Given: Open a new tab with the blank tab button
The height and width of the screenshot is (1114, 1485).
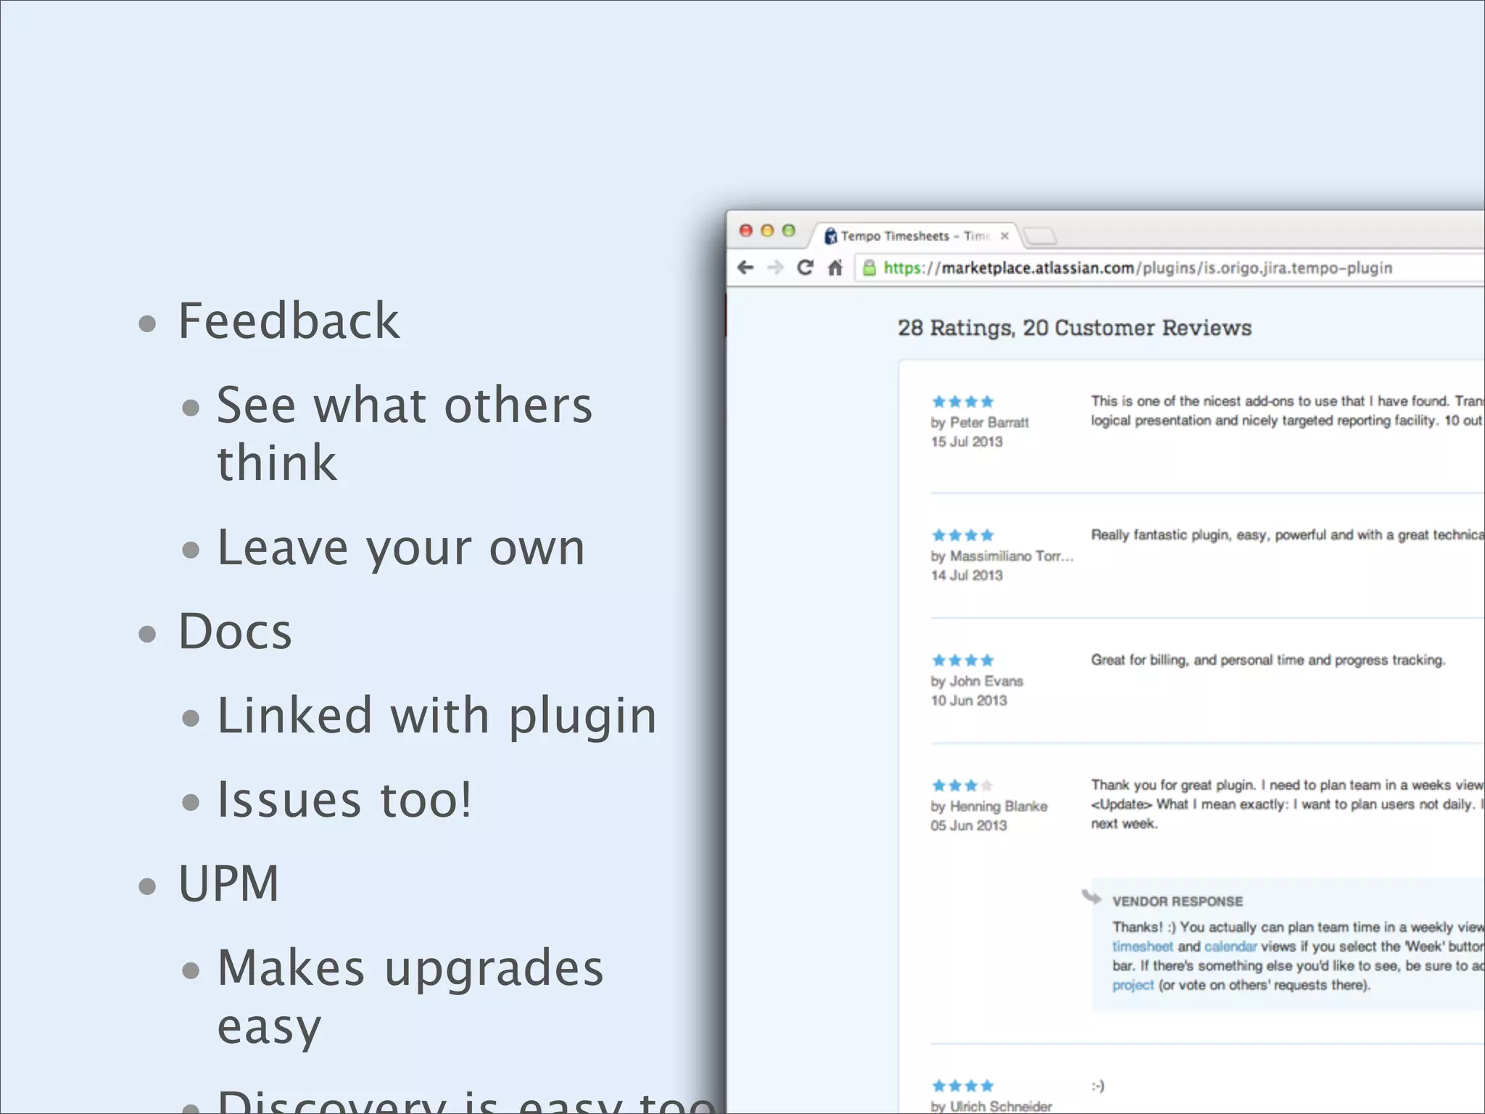Looking at the screenshot, I should pos(1041,236).
